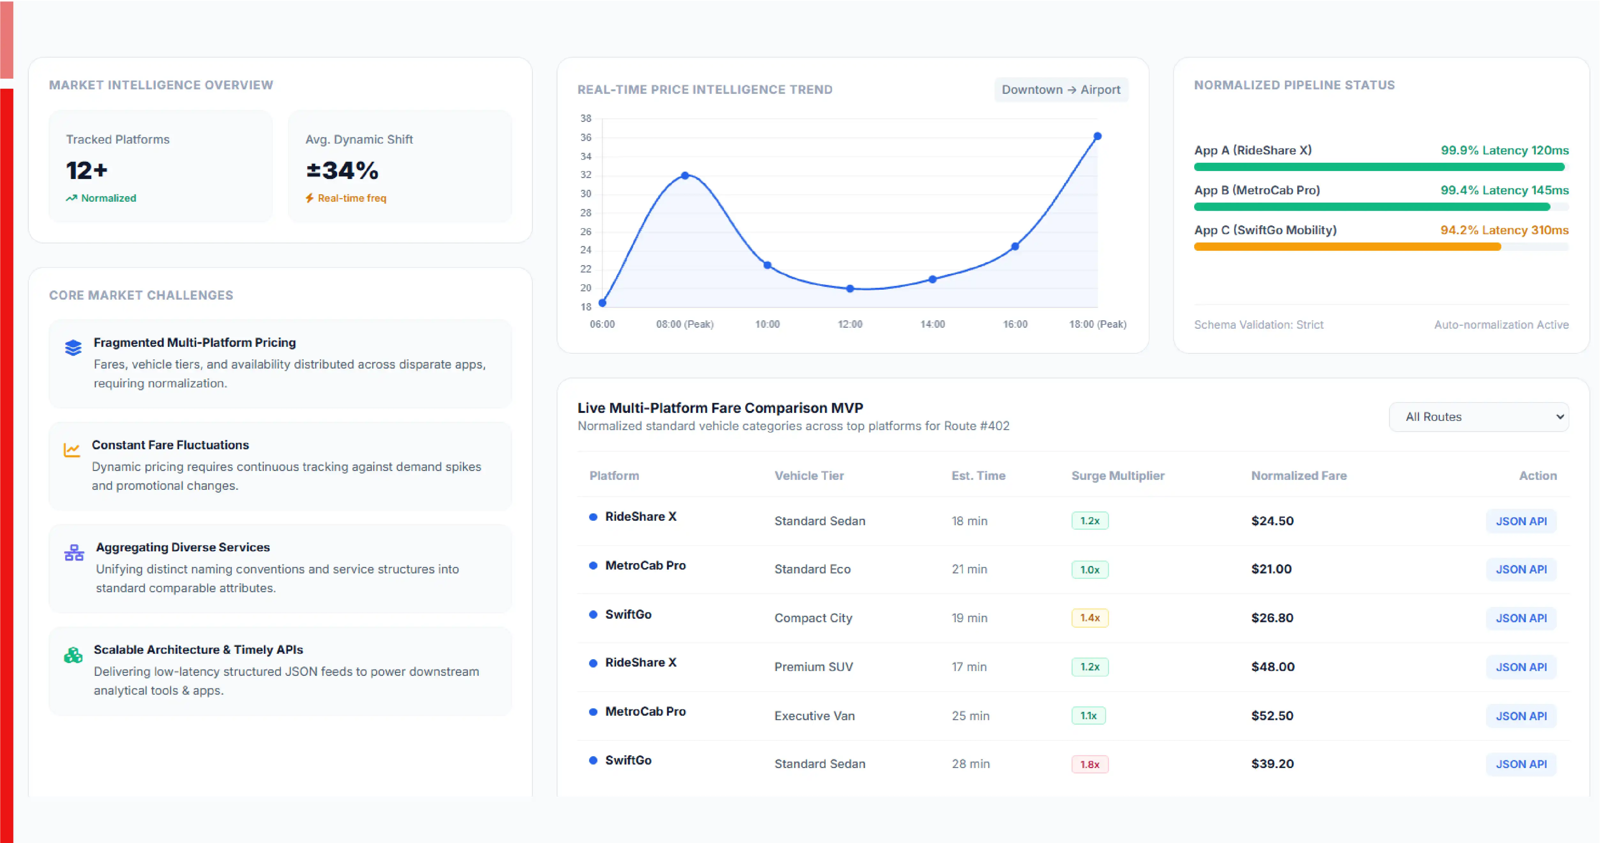
Task: Click the Est. Time column header
Action: (978, 475)
